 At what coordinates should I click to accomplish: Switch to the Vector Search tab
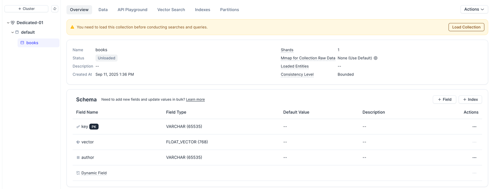(x=171, y=10)
